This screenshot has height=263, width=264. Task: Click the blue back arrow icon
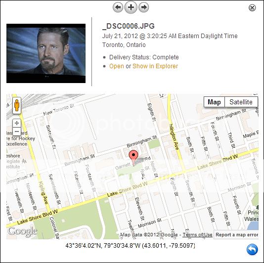tap(252, 249)
